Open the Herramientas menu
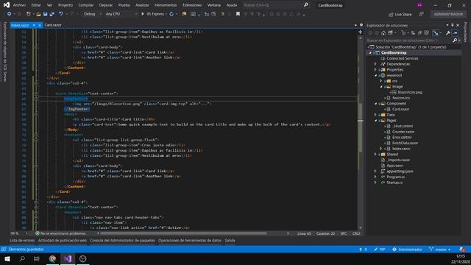 pos(166,5)
